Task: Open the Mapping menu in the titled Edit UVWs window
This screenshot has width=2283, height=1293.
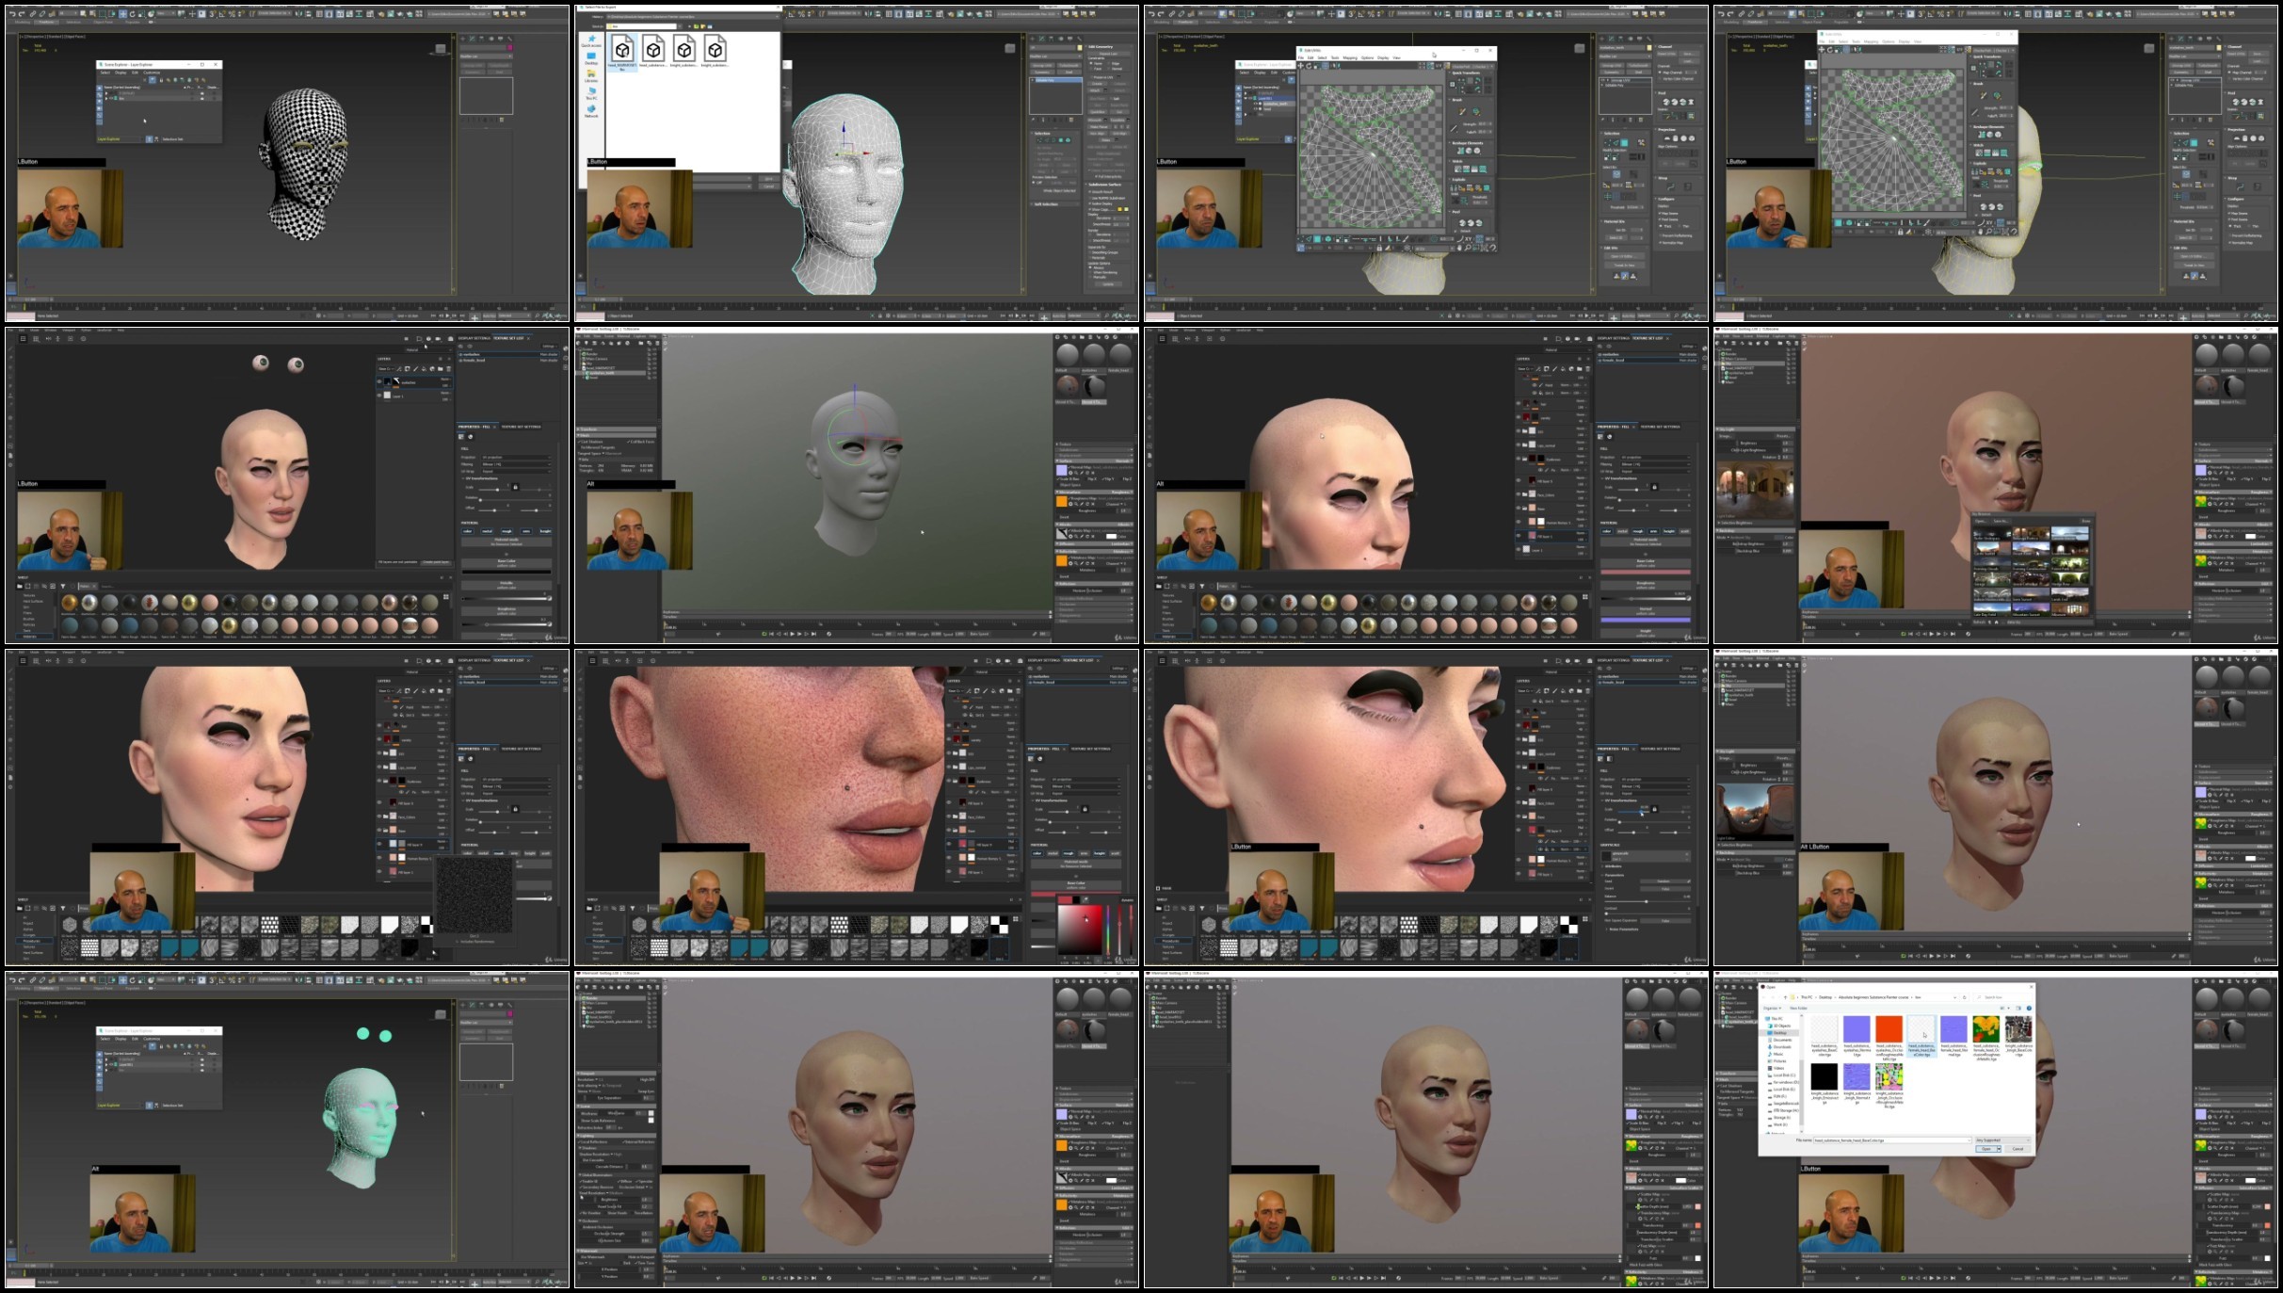Action: click(x=1350, y=57)
